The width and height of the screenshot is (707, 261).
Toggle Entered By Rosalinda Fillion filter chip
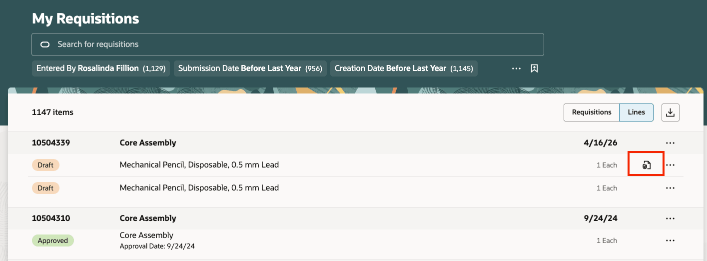(101, 68)
